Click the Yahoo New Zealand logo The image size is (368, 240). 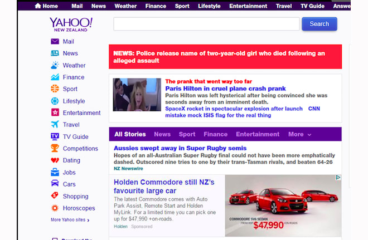[71, 25]
